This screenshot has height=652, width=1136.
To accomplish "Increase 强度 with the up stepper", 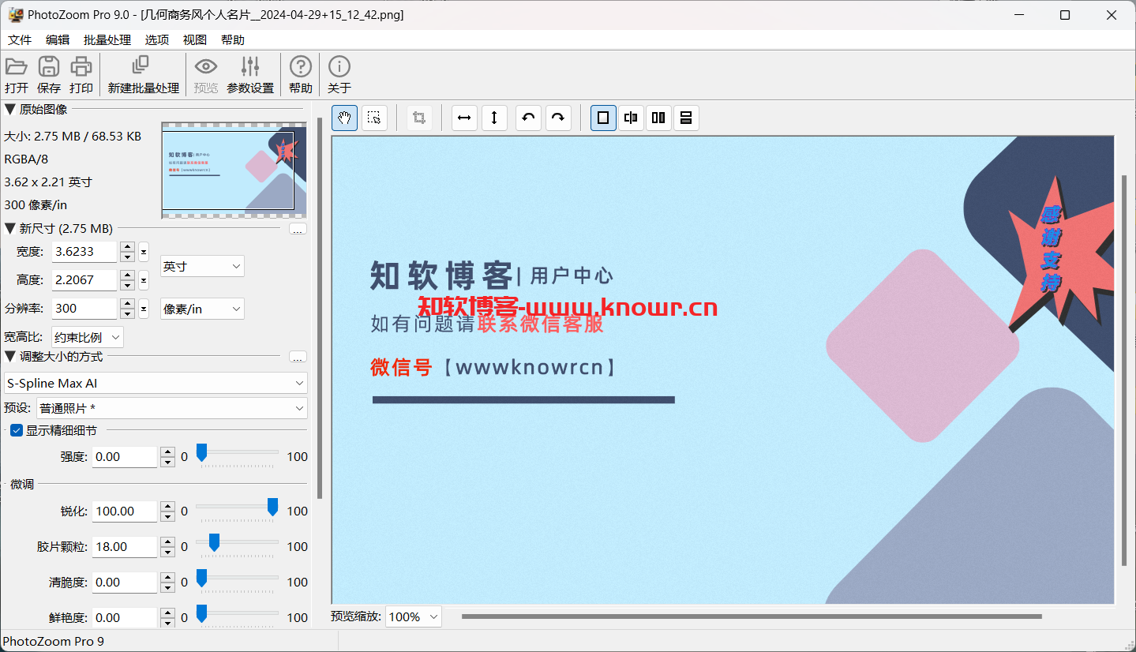I will tap(167, 452).
